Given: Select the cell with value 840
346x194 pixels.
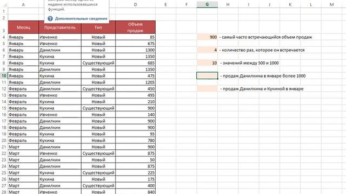Looking at the screenshot, I should pyautogui.click(x=135, y=192).
